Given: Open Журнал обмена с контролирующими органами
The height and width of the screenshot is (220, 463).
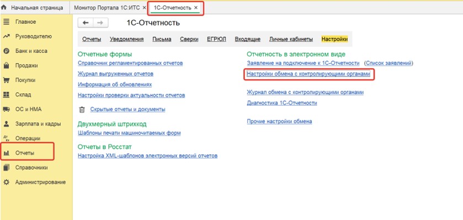Looking at the screenshot, I should click(x=305, y=92).
